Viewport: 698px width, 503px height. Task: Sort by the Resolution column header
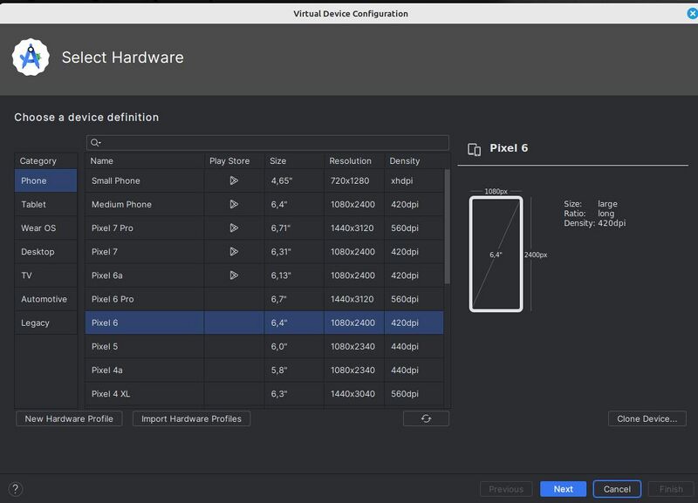point(354,160)
